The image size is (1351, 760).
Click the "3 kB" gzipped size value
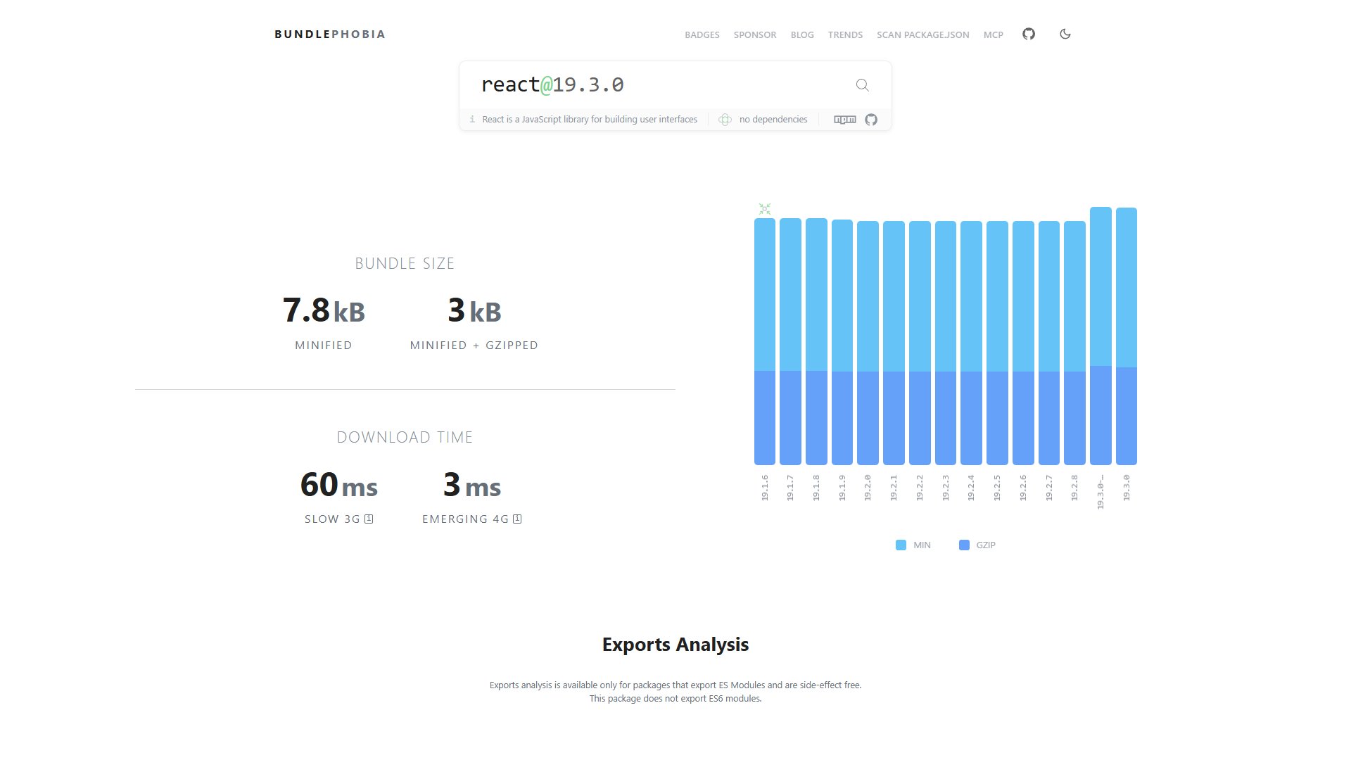coord(474,310)
